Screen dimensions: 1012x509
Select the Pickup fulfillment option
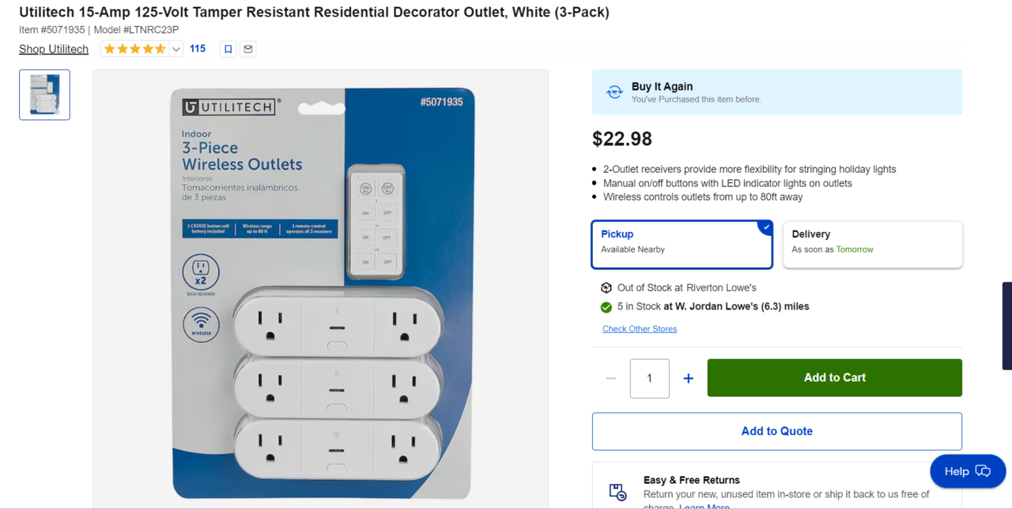coord(682,245)
